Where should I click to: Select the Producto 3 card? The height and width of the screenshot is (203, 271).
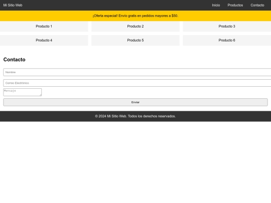[x=227, y=26]
